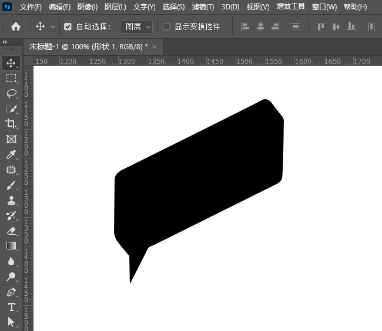Image resolution: width=382 pixels, height=331 pixels.
Task: Open the 图层 auto-select dropdown
Action: pyautogui.click(x=136, y=26)
